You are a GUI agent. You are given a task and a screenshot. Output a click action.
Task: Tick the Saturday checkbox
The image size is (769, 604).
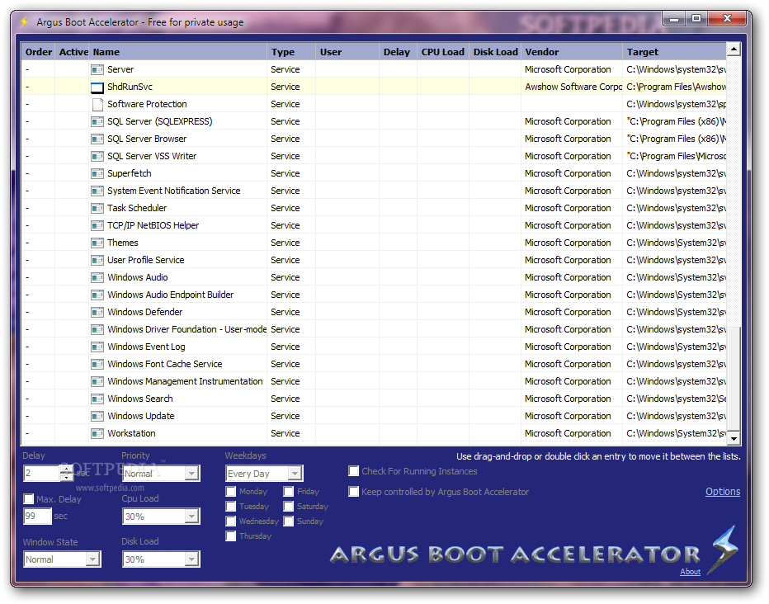(289, 506)
